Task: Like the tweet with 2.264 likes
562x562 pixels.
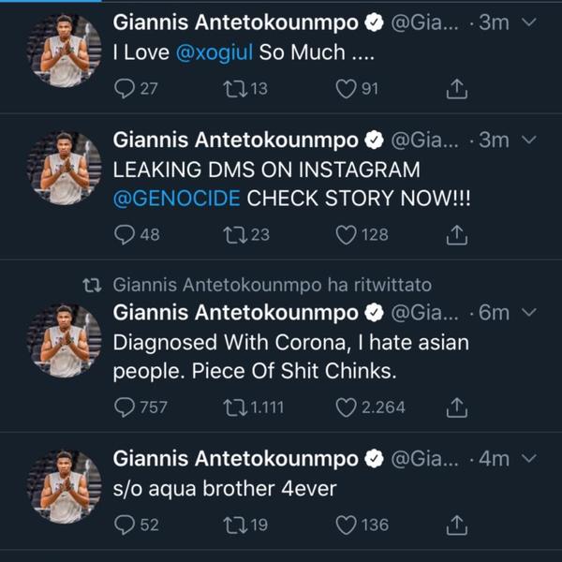Action: 347,407
